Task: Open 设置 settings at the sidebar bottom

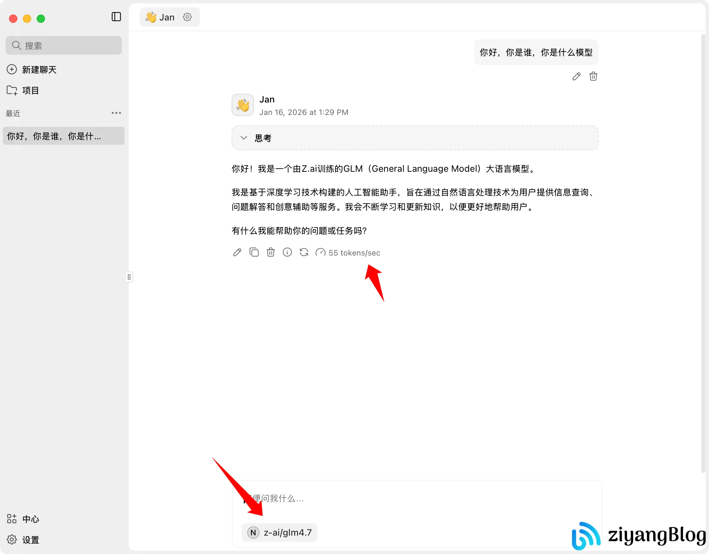Action: [x=30, y=539]
